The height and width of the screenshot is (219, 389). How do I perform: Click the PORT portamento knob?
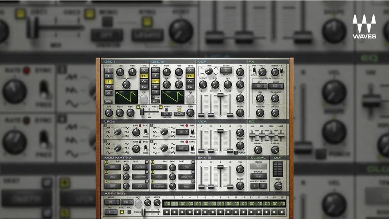pyautogui.click(x=190, y=113)
